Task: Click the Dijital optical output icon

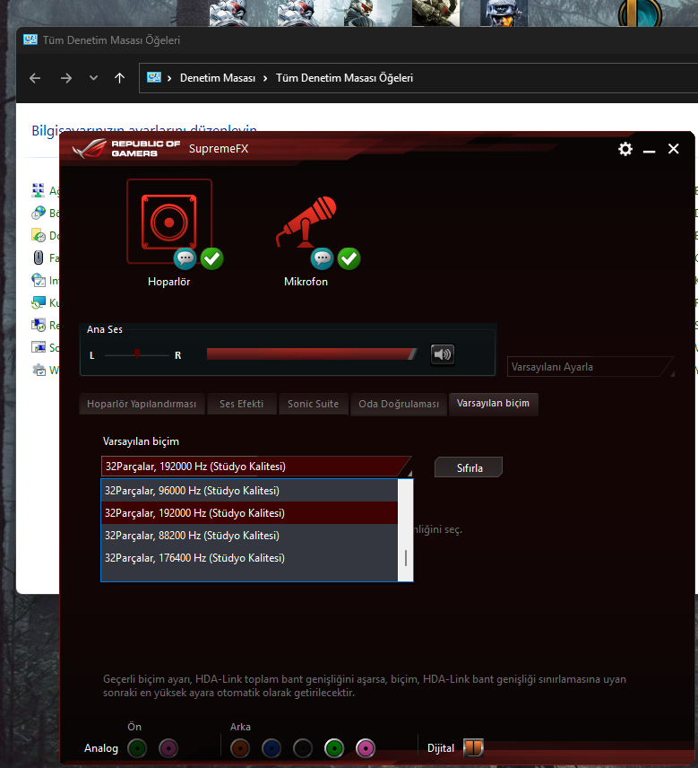Action: (473, 748)
